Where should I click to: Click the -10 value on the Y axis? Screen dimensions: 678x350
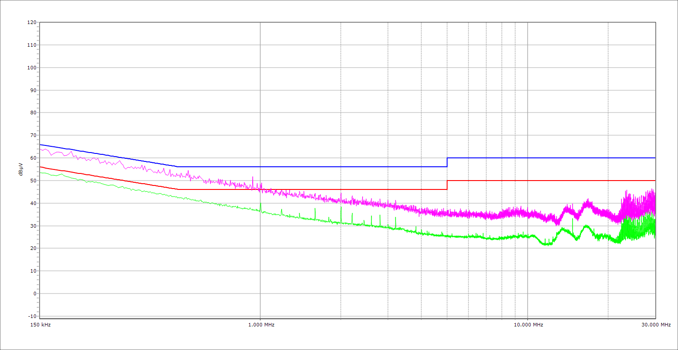coord(32,316)
